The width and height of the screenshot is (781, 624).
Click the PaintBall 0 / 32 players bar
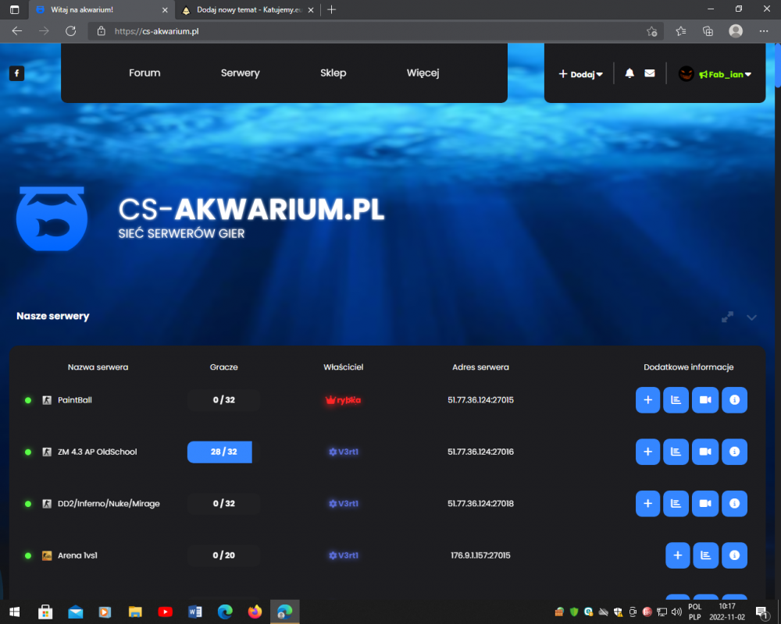(x=223, y=400)
